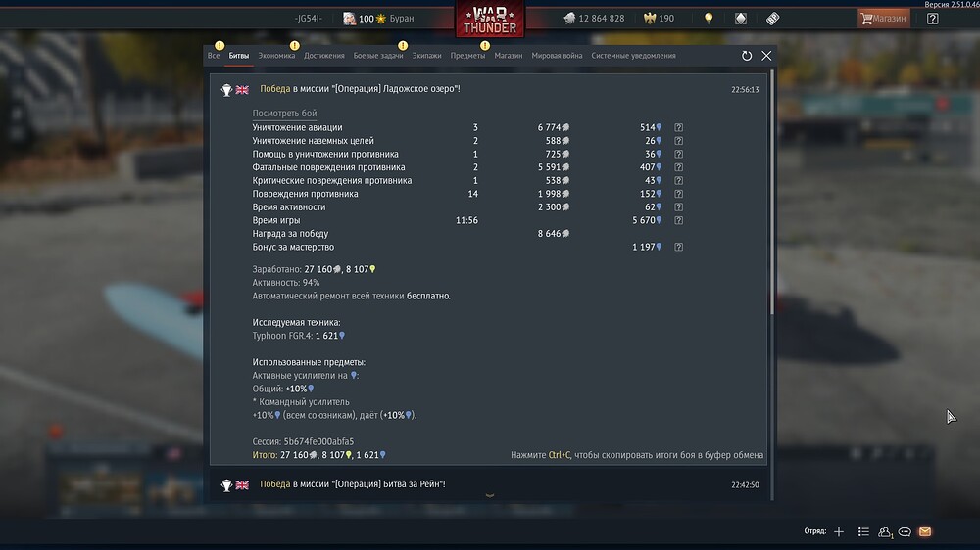The height and width of the screenshot is (550, 980).
Task: Click the Golden Eagles 190 balance
Action: click(659, 18)
